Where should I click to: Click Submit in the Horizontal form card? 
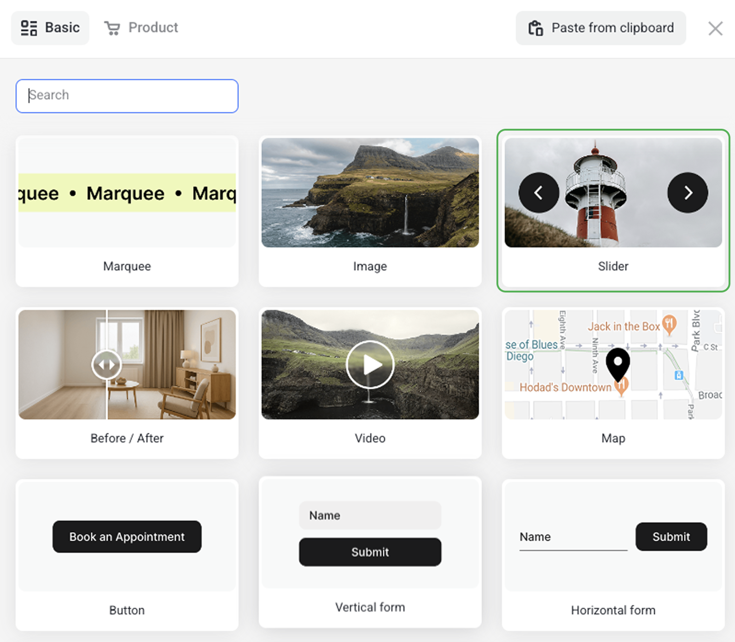[x=671, y=537]
